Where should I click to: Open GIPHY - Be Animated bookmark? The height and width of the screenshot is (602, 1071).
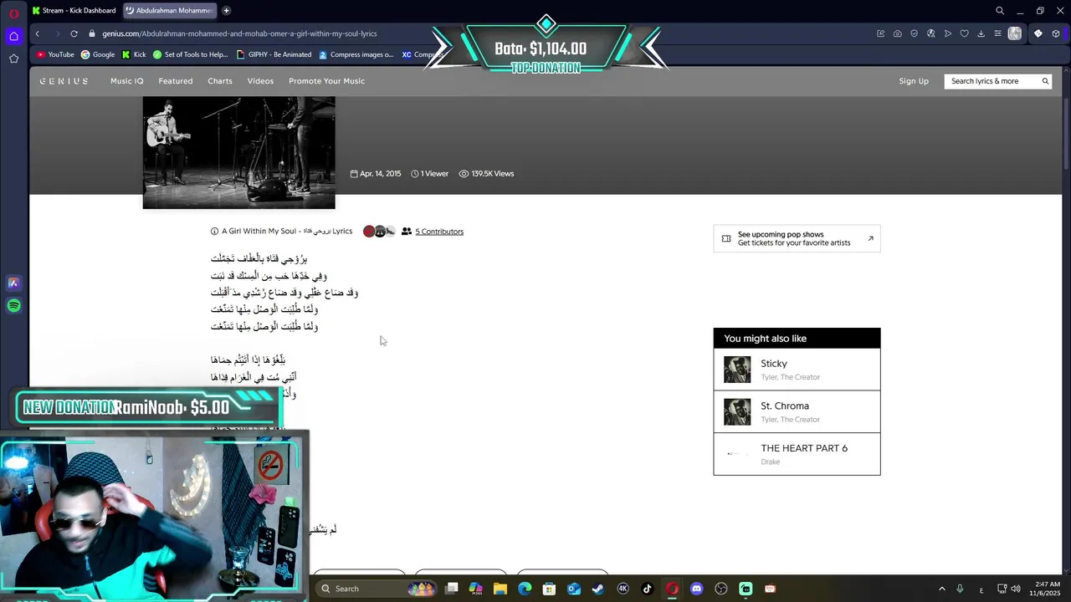(x=274, y=54)
